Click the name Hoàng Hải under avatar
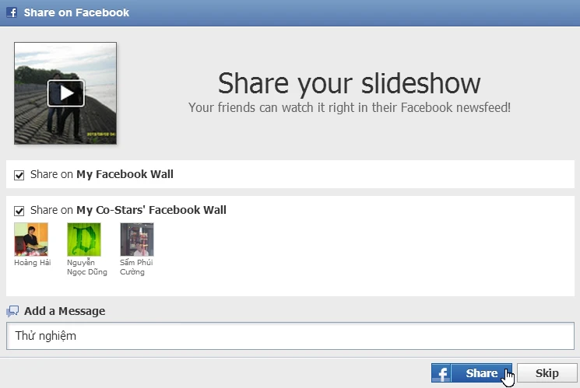This screenshot has height=388, width=580. click(33, 262)
